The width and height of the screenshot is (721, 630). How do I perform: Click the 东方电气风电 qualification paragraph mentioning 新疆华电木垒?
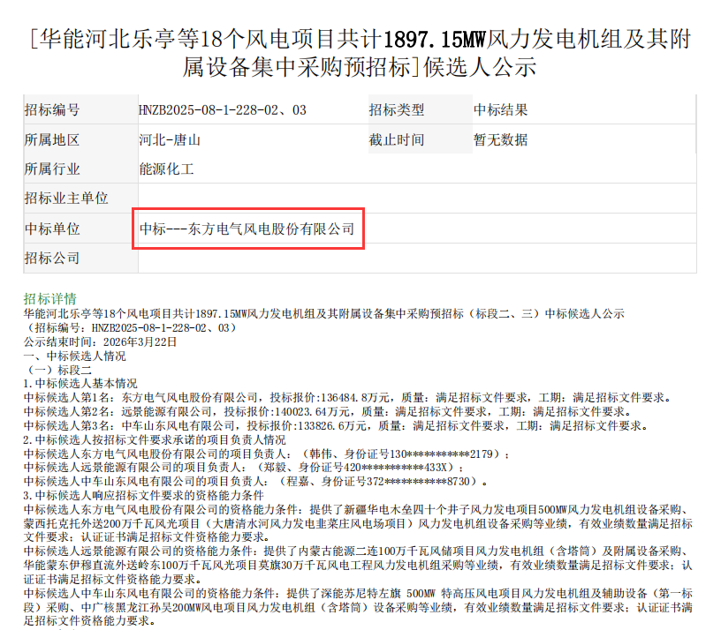point(358,523)
